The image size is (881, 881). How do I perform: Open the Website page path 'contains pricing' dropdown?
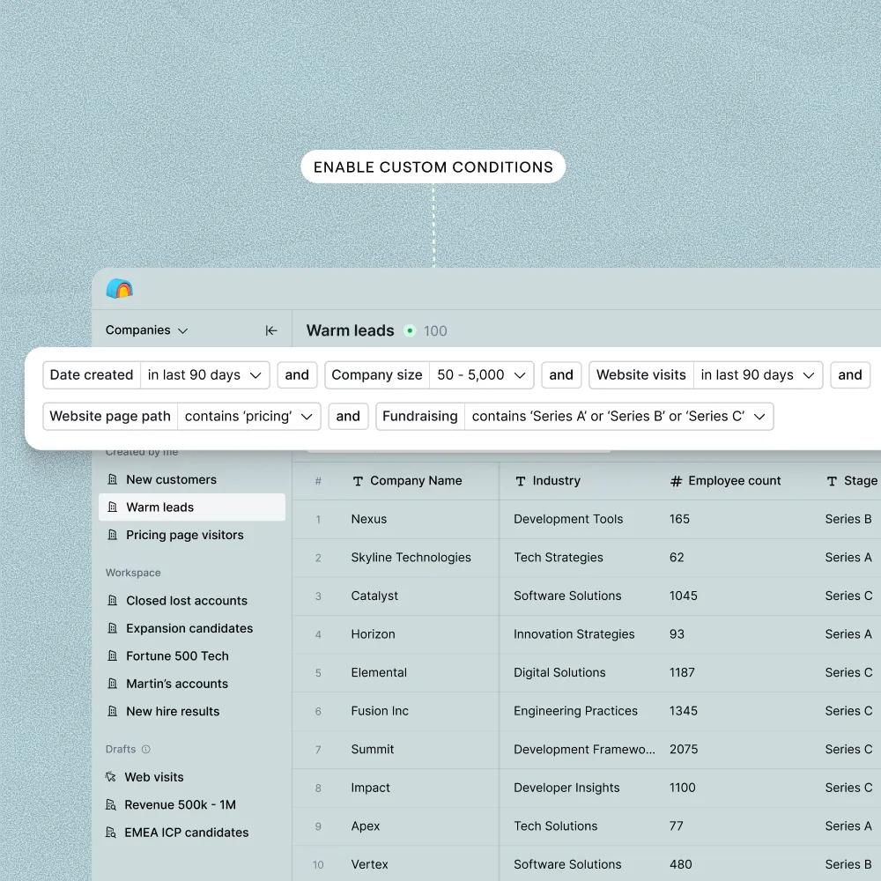[x=249, y=417]
